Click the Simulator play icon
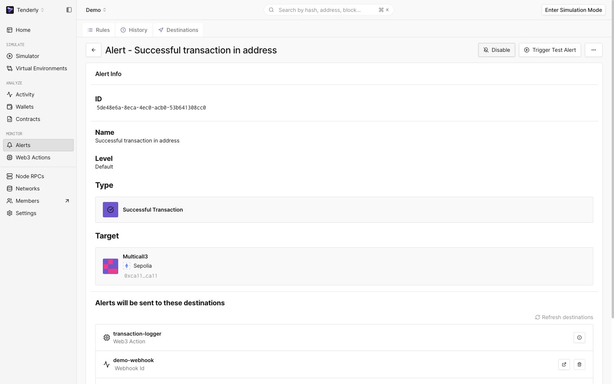 (10, 56)
